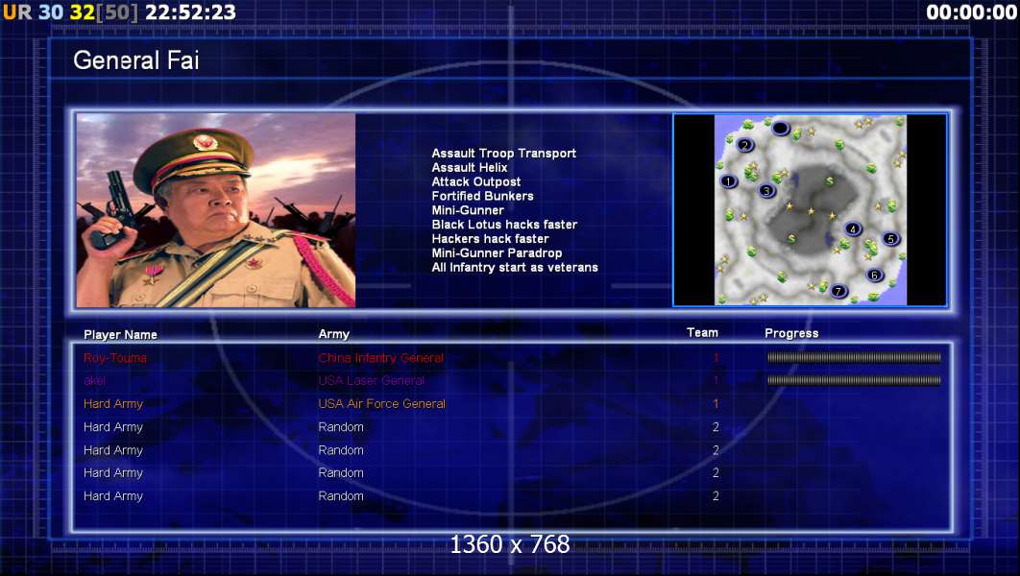Click General Fai's portrait image
The width and height of the screenshot is (1020, 576).
point(216,210)
